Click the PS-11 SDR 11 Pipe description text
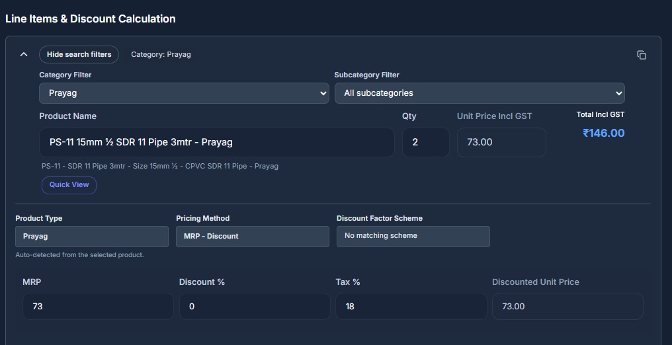The image size is (672, 345). pyautogui.click(x=160, y=166)
